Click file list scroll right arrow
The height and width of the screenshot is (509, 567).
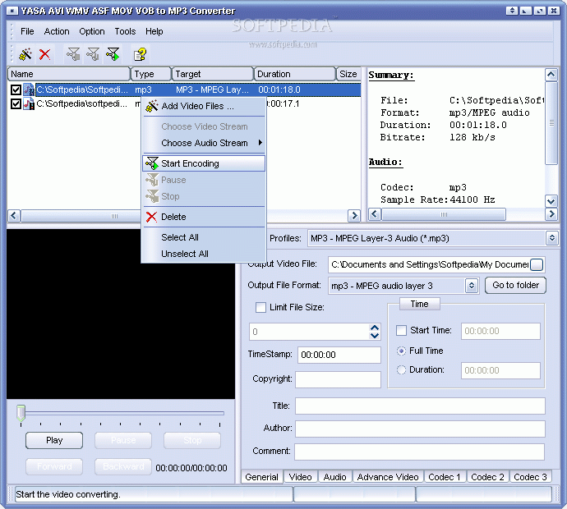point(354,216)
